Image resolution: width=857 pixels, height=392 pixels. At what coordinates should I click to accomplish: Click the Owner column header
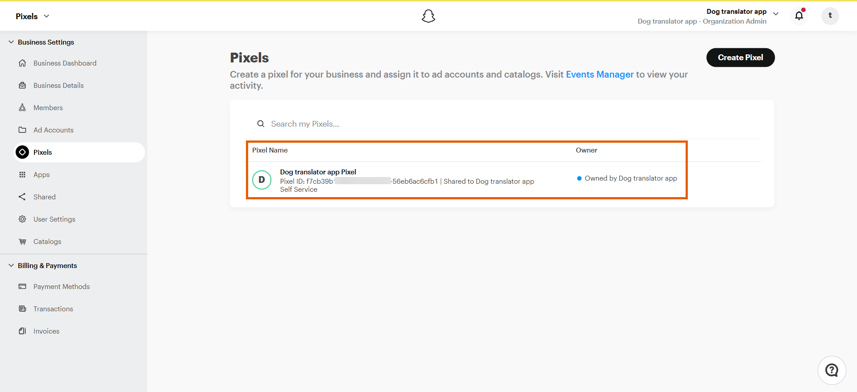pyautogui.click(x=587, y=150)
